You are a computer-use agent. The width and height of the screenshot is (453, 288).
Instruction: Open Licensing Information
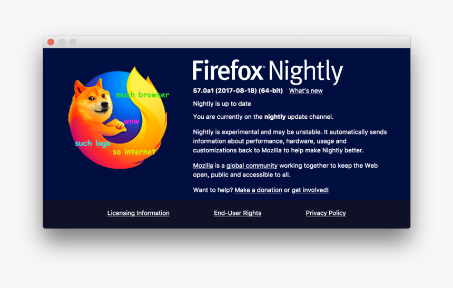point(138,213)
